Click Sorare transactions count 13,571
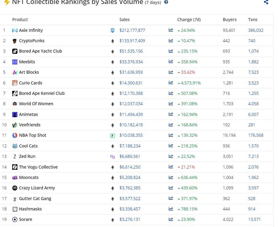278x227 pixels. point(254,219)
